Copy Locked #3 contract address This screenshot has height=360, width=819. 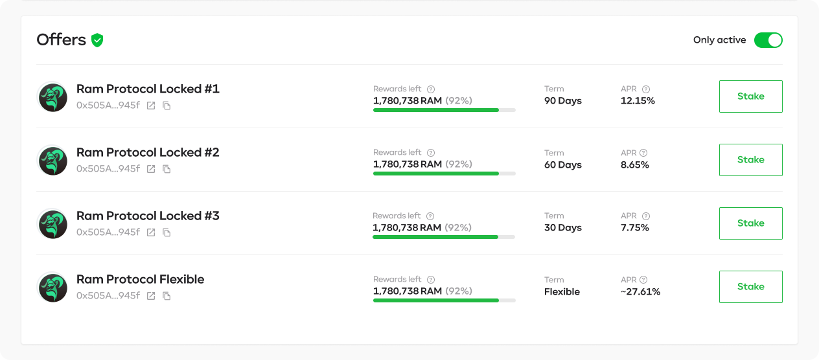tap(167, 232)
